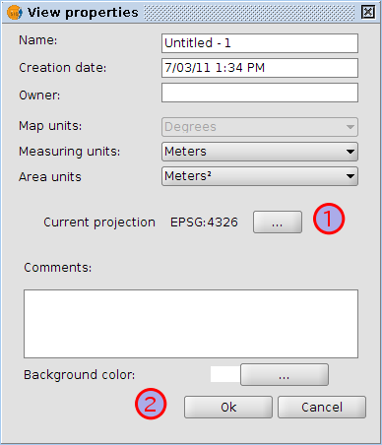Expand the Area units Meters² dropdown
The height and width of the screenshot is (445, 382).
coord(260,176)
